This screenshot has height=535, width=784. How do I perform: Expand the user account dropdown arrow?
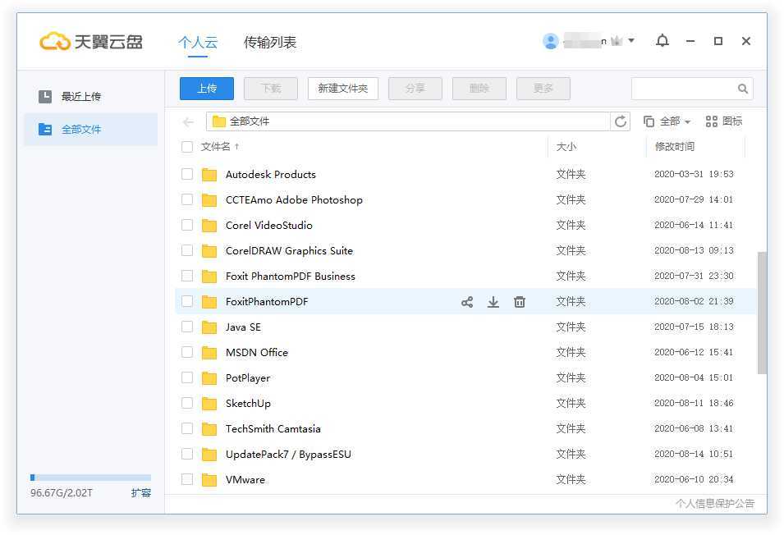click(633, 41)
